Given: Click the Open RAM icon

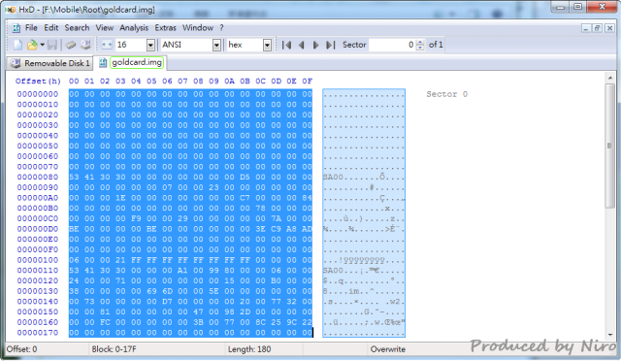Looking at the screenshot, I should (71, 45).
